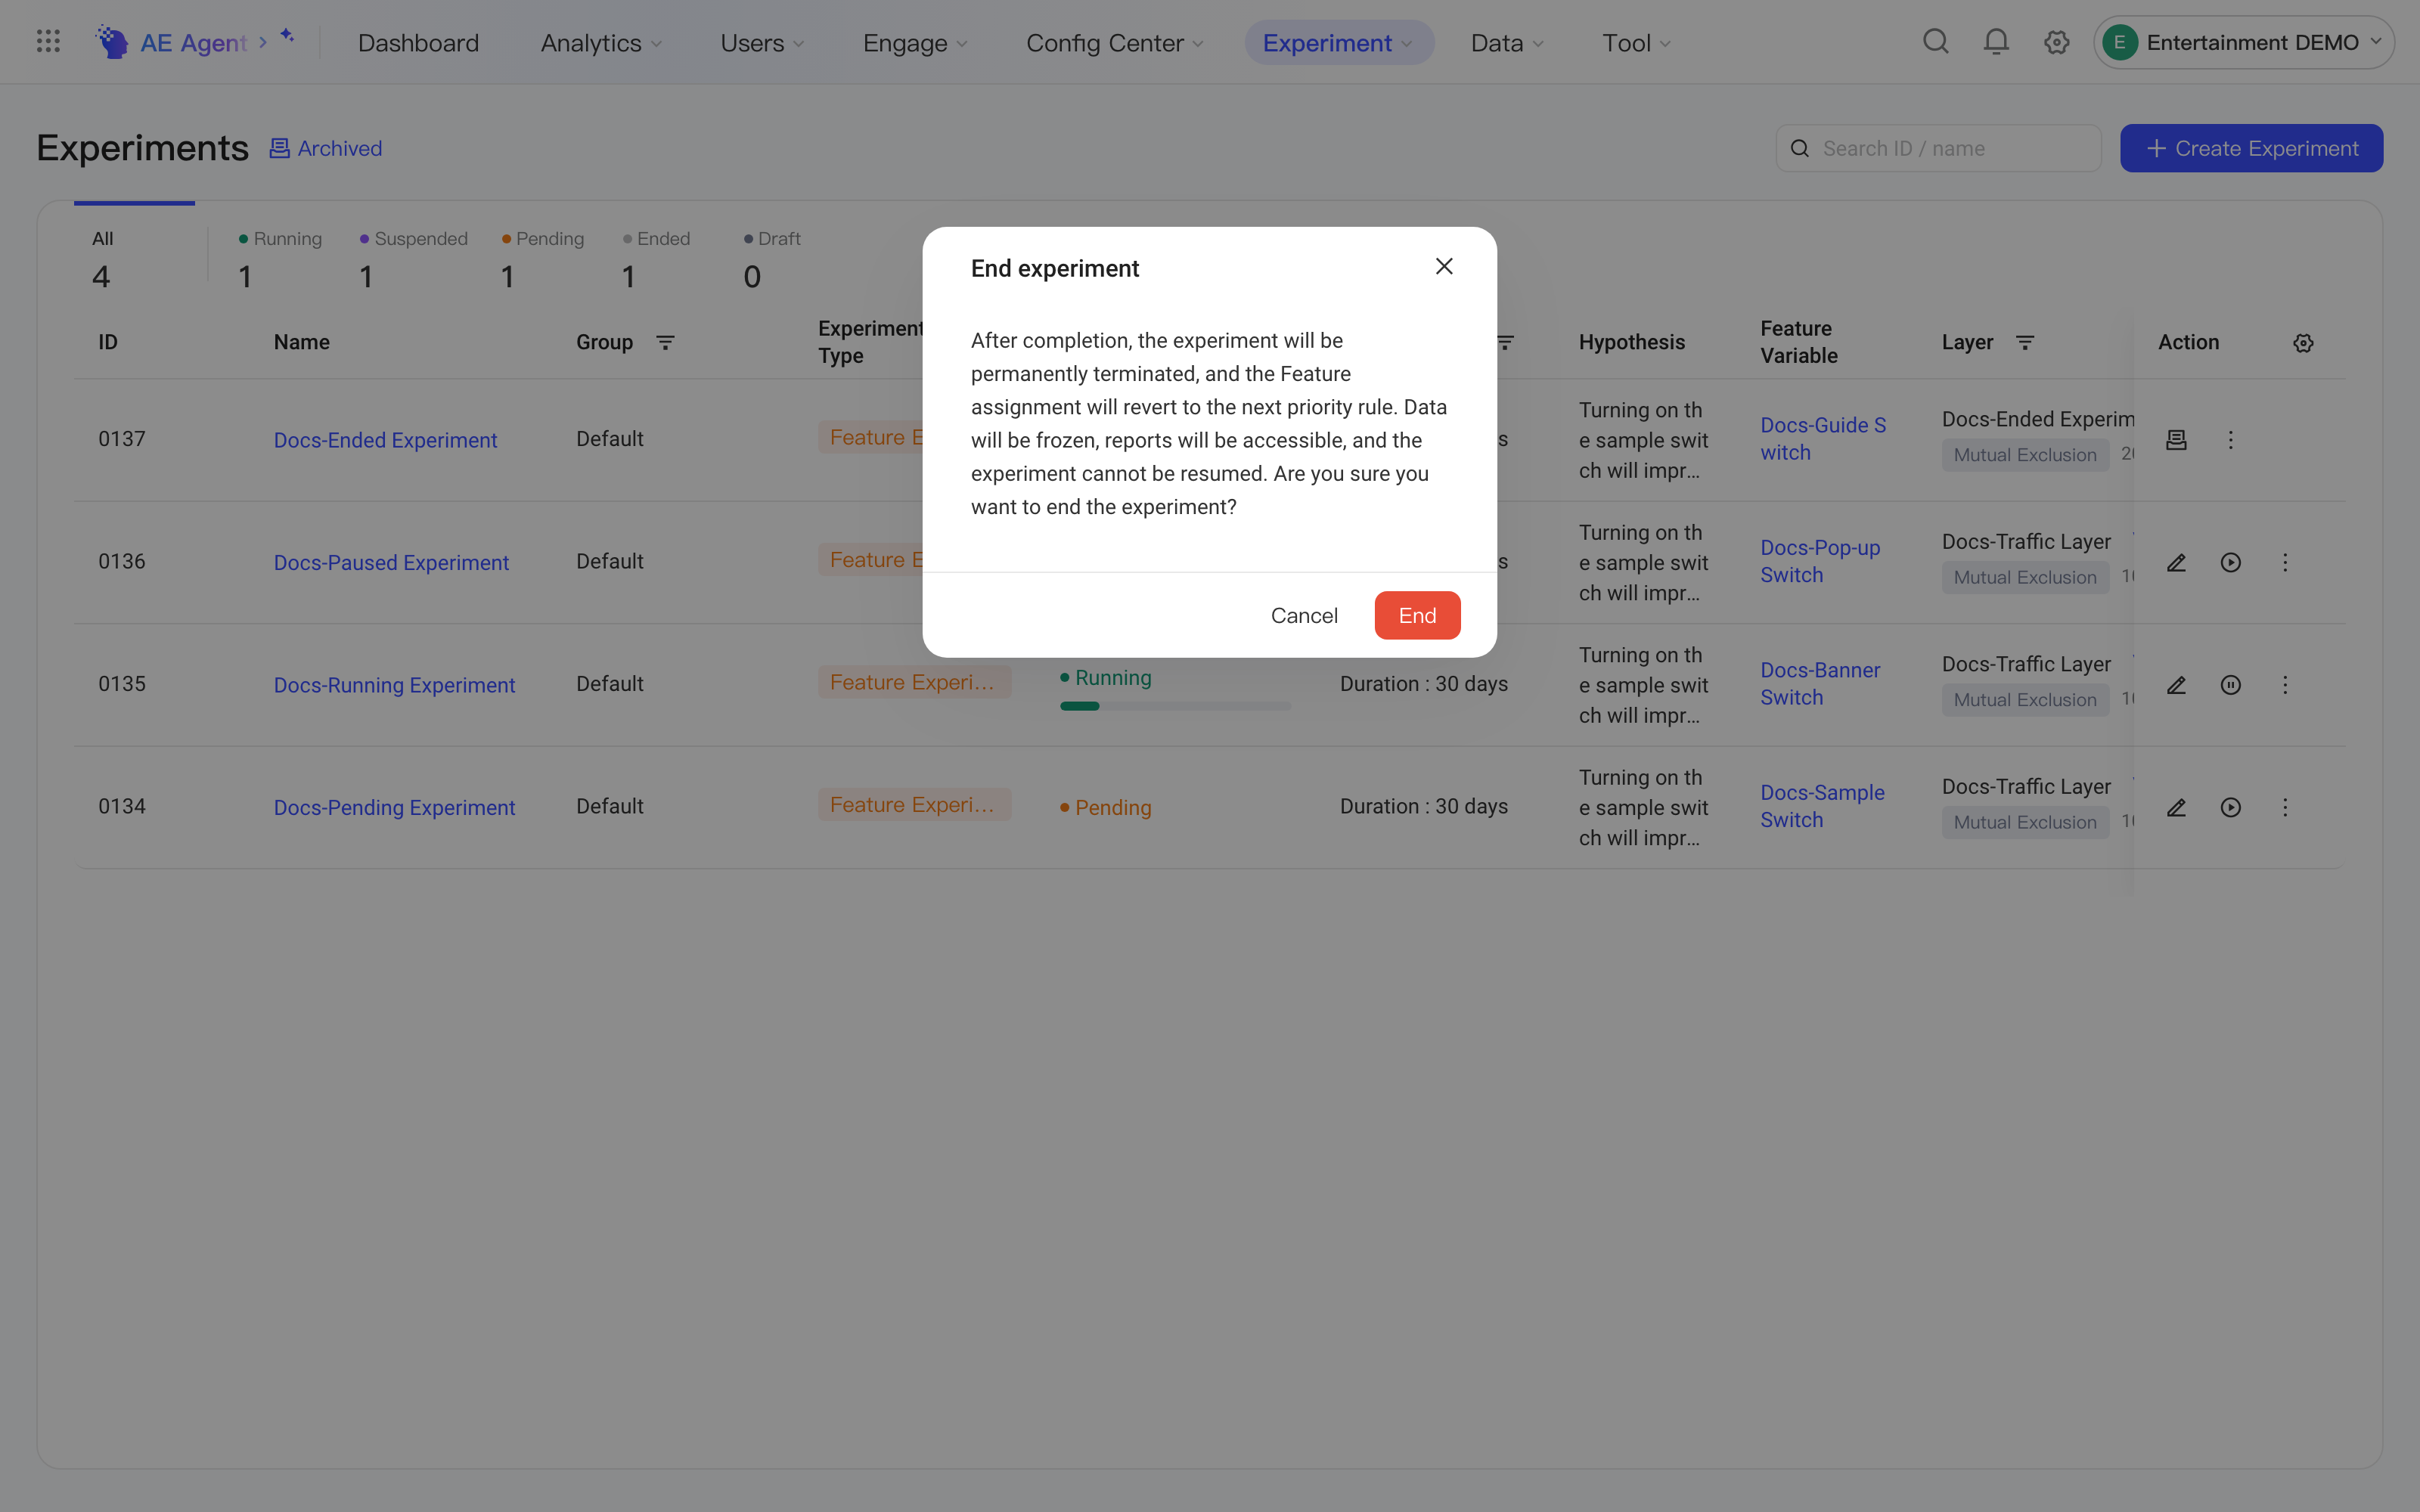Open the notifications bell icon
This screenshot has height=1512, width=2420.
[x=1996, y=42]
